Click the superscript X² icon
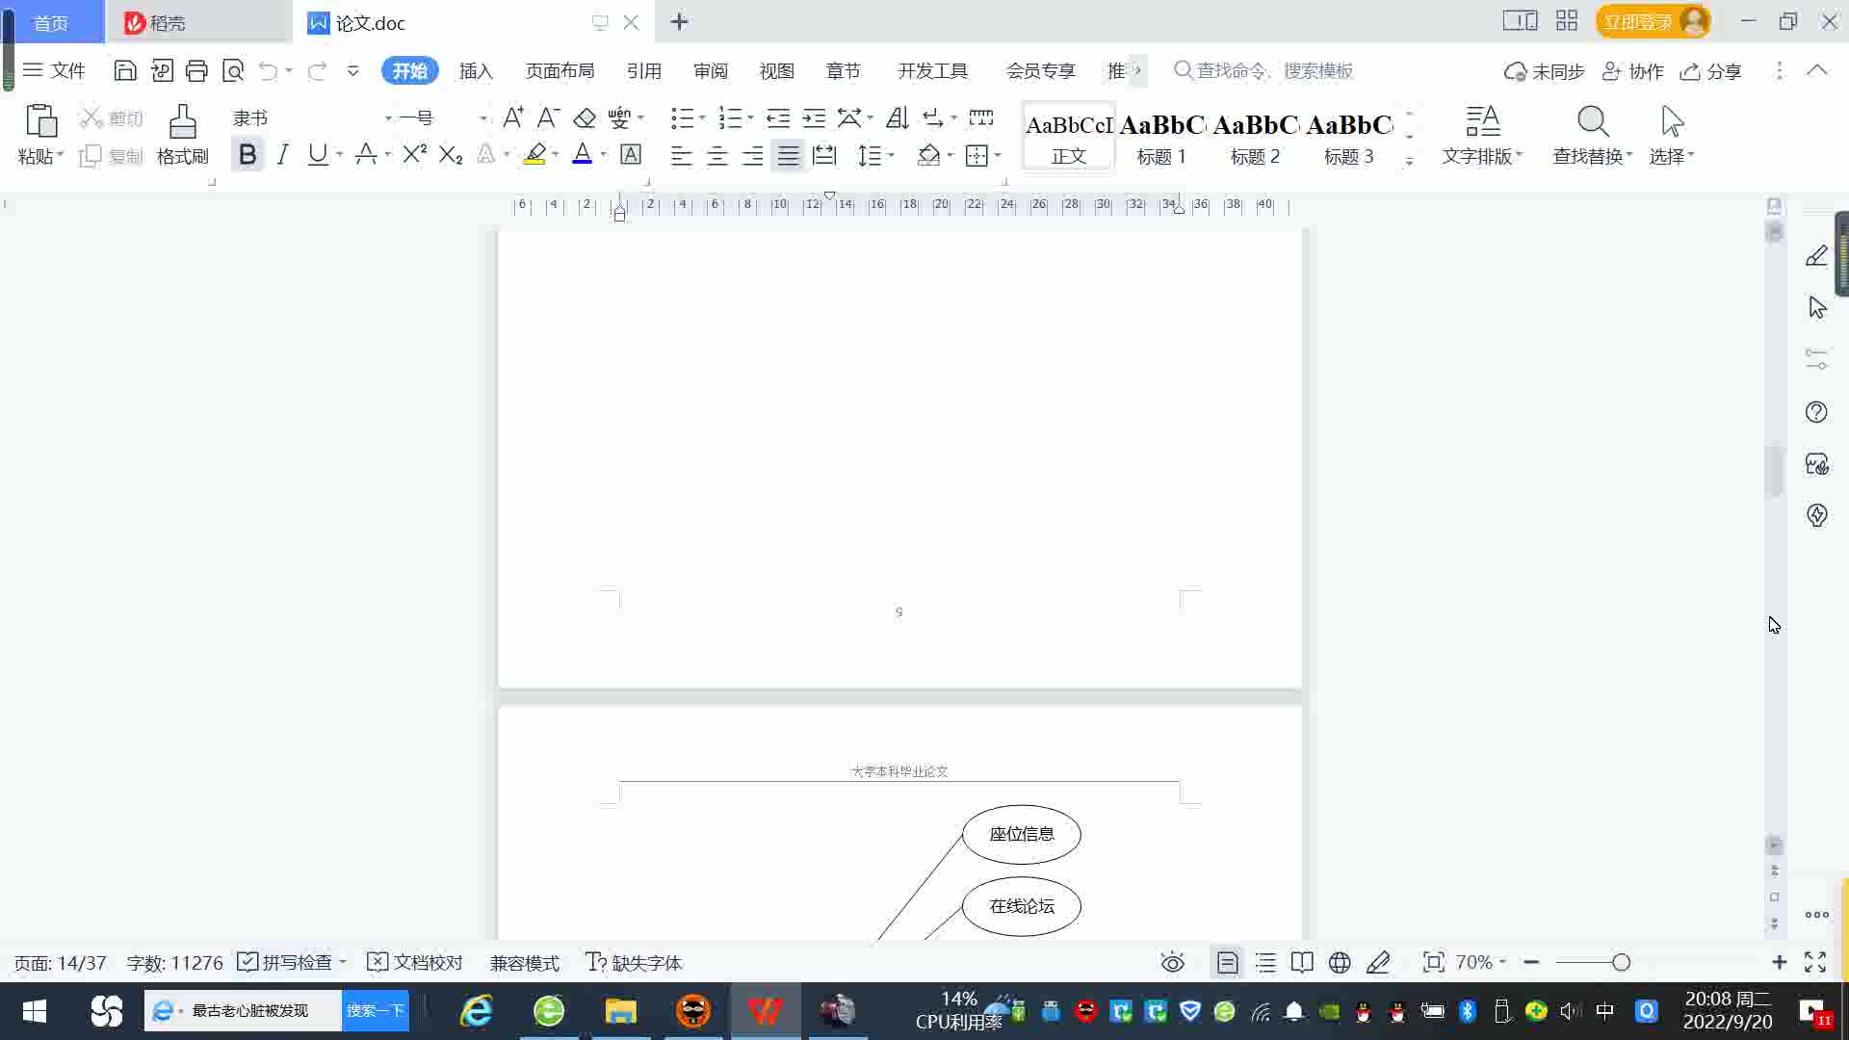Image resolution: width=1849 pixels, height=1040 pixels. click(414, 154)
